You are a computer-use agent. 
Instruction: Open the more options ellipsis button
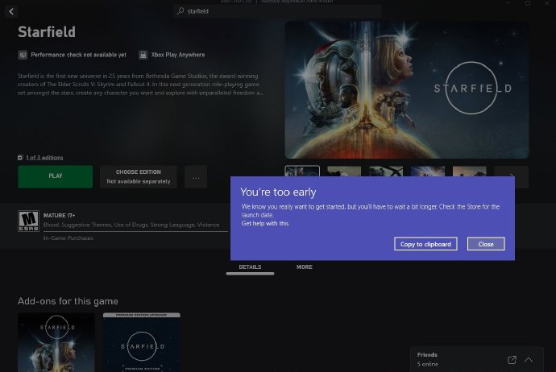pos(196,176)
